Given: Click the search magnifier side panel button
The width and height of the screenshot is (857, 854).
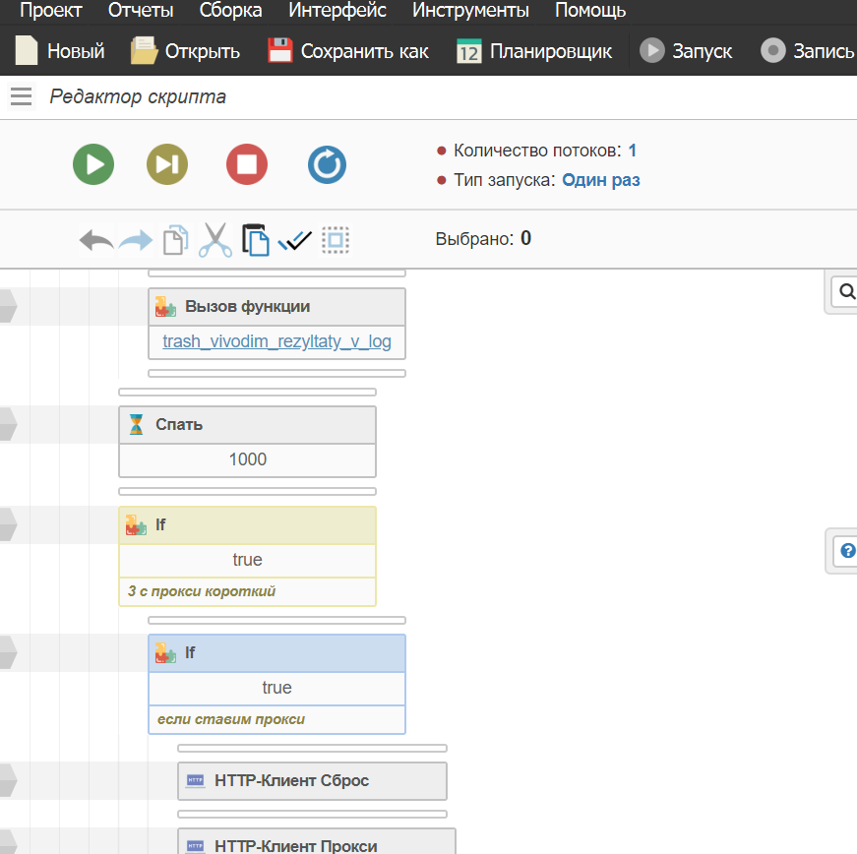Looking at the screenshot, I should click(845, 291).
